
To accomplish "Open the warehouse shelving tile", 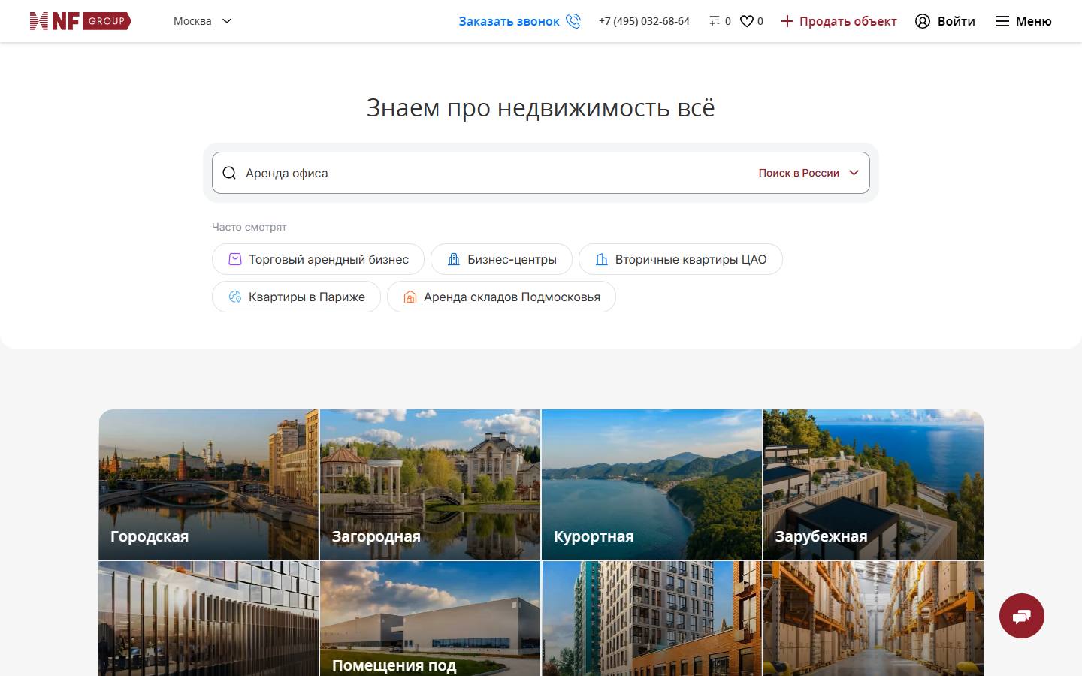I will point(873,619).
